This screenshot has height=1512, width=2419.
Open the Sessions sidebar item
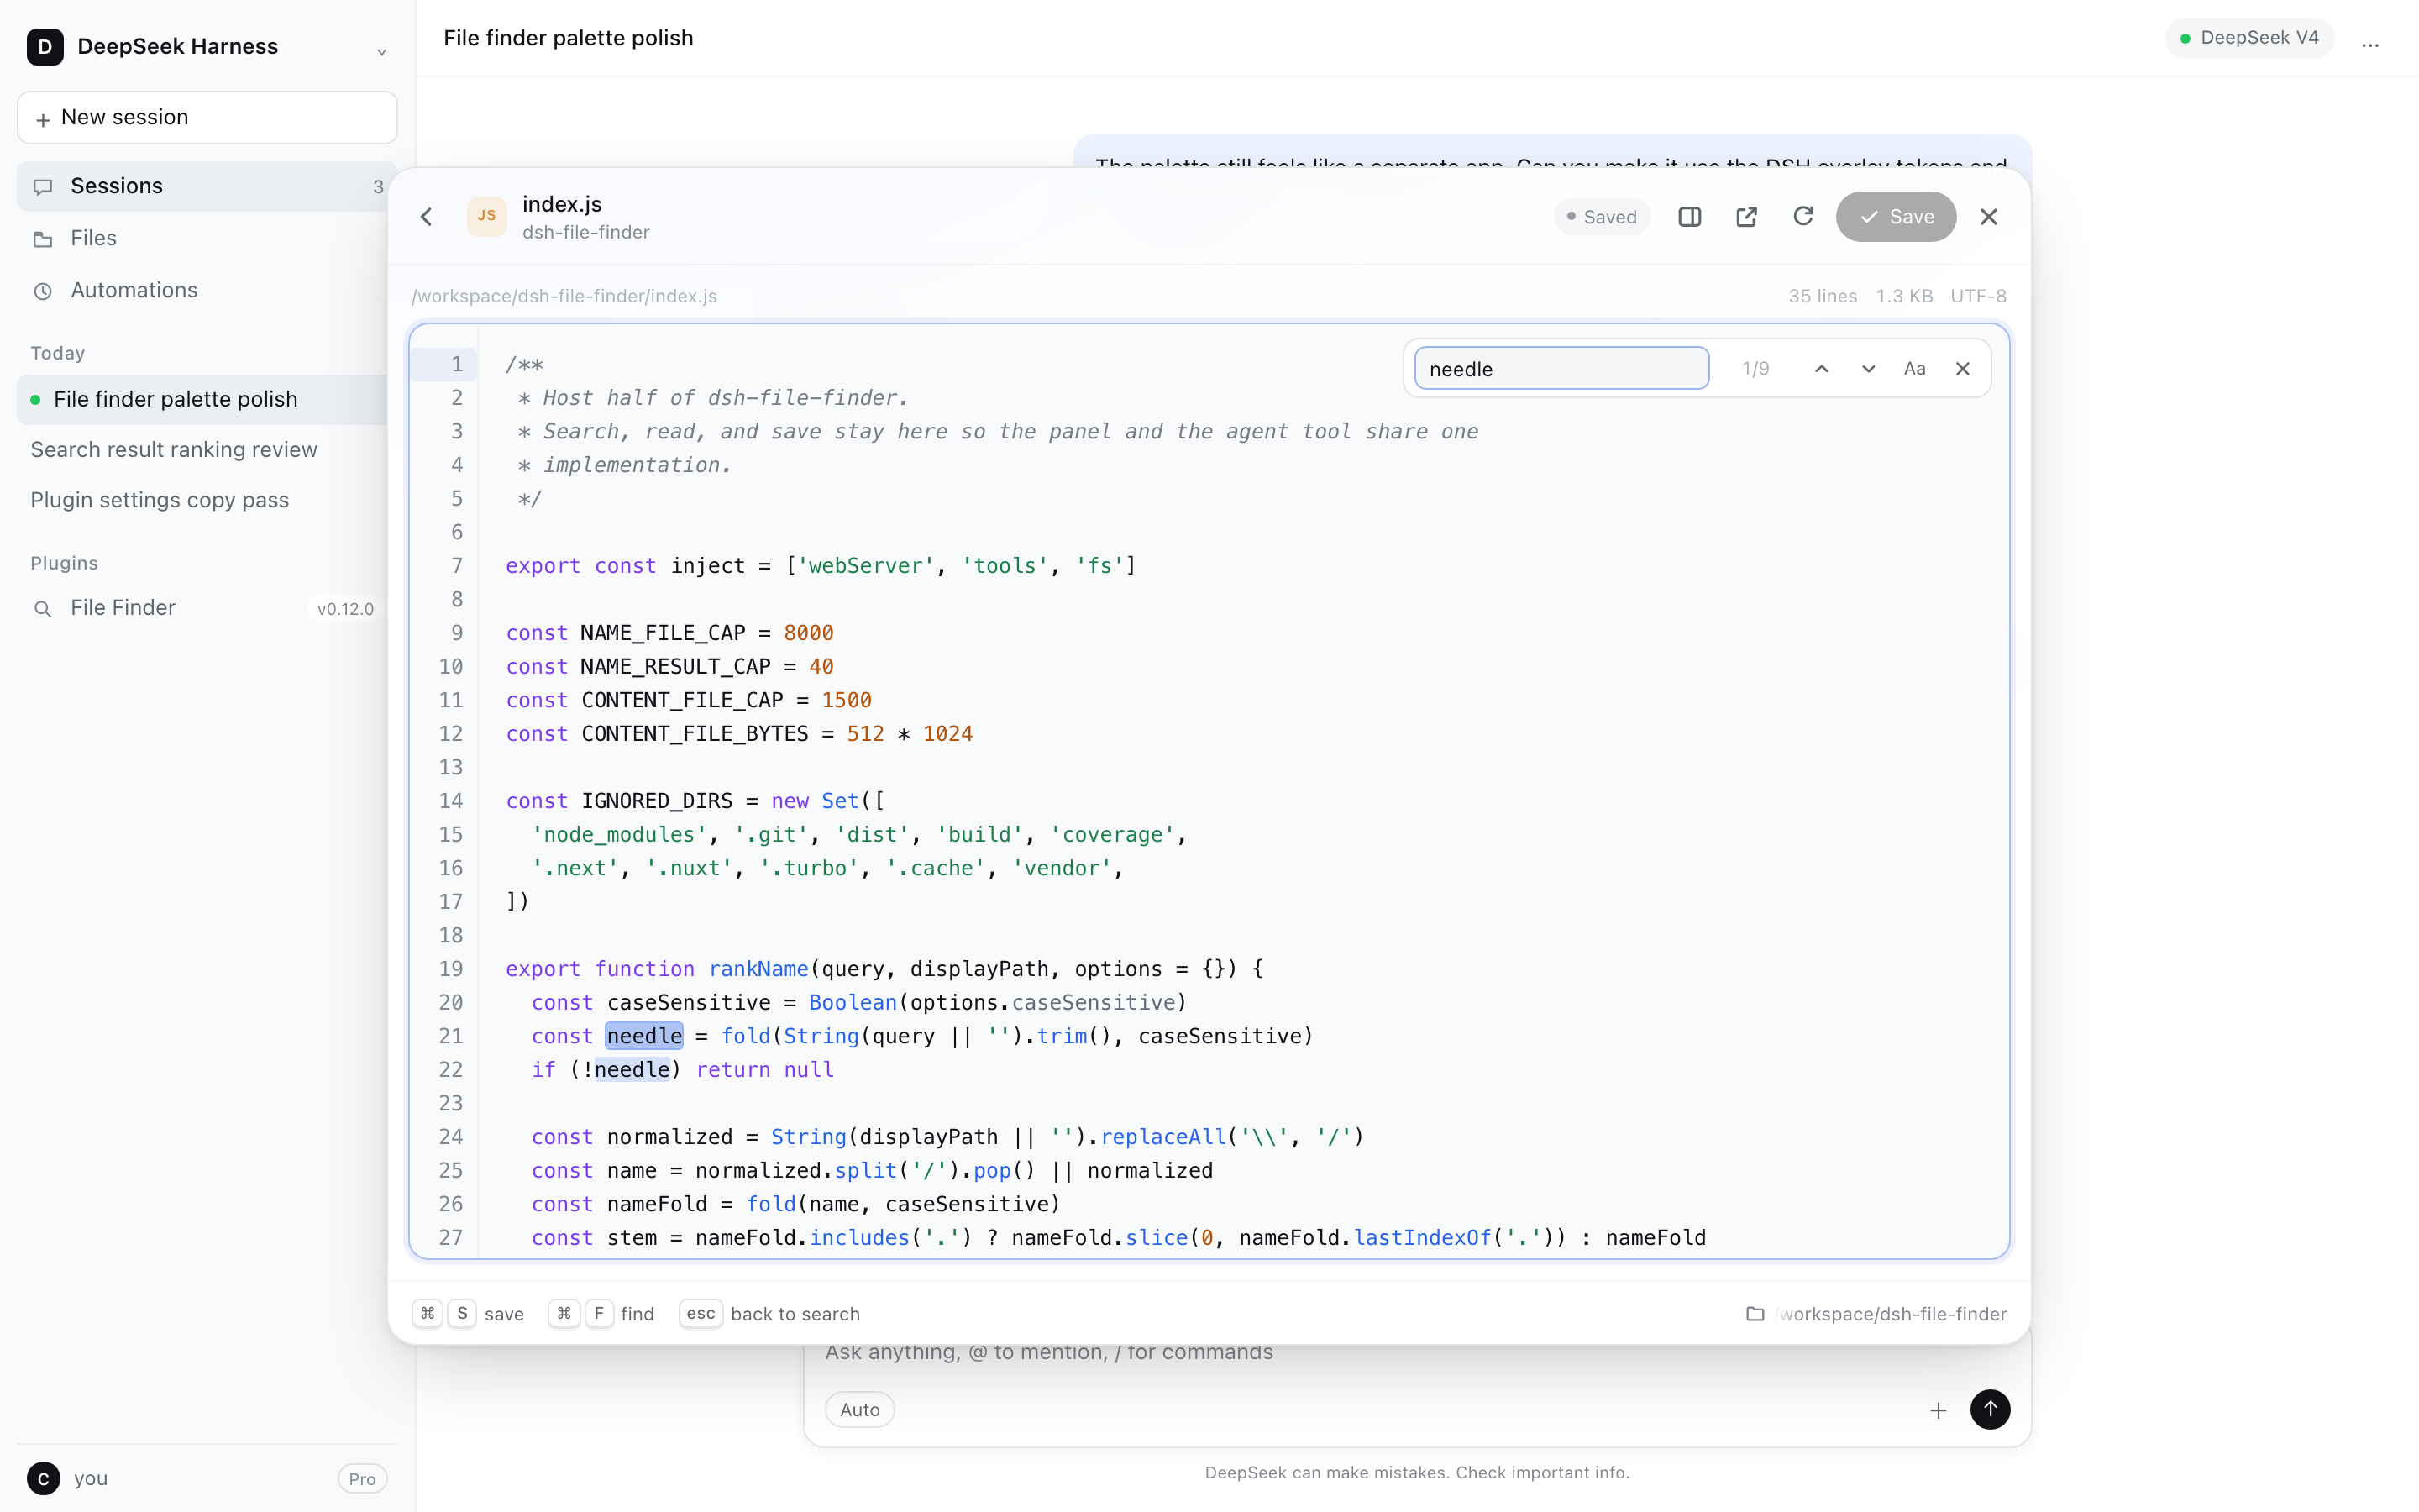207,186
